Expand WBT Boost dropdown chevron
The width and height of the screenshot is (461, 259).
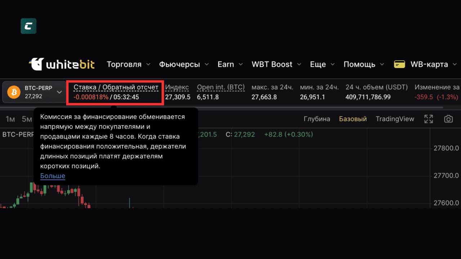click(x=299, y=65)
